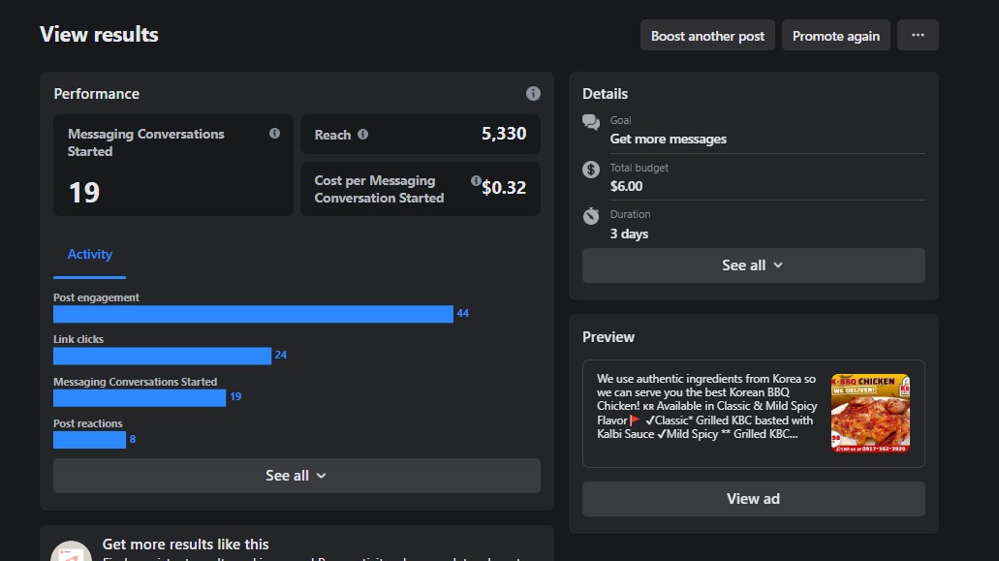Click the info icon next to Reach

point(362,135)
